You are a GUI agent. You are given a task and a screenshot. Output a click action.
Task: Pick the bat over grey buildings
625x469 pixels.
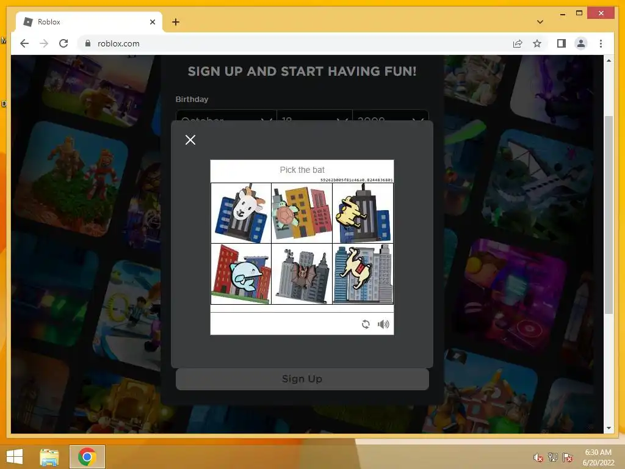[302, 274]
